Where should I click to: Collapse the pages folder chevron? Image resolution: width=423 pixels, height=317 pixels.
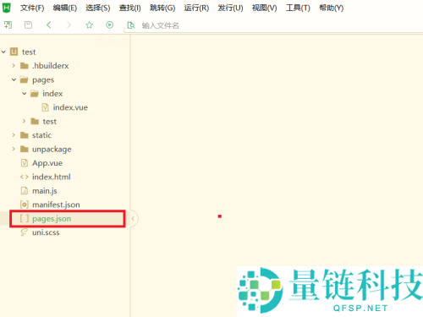(x=14, y=79)
